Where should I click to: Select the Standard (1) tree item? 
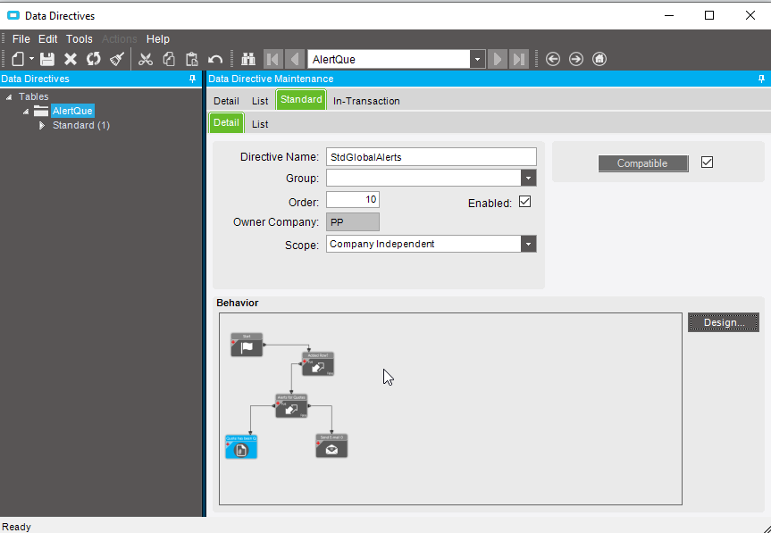coord(81,125)
